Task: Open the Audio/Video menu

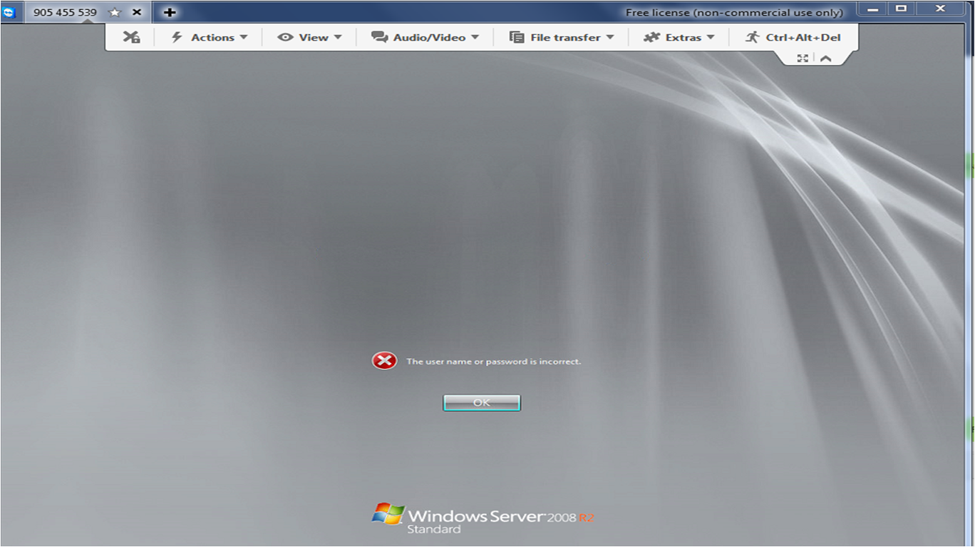Action: pos(425,37)
